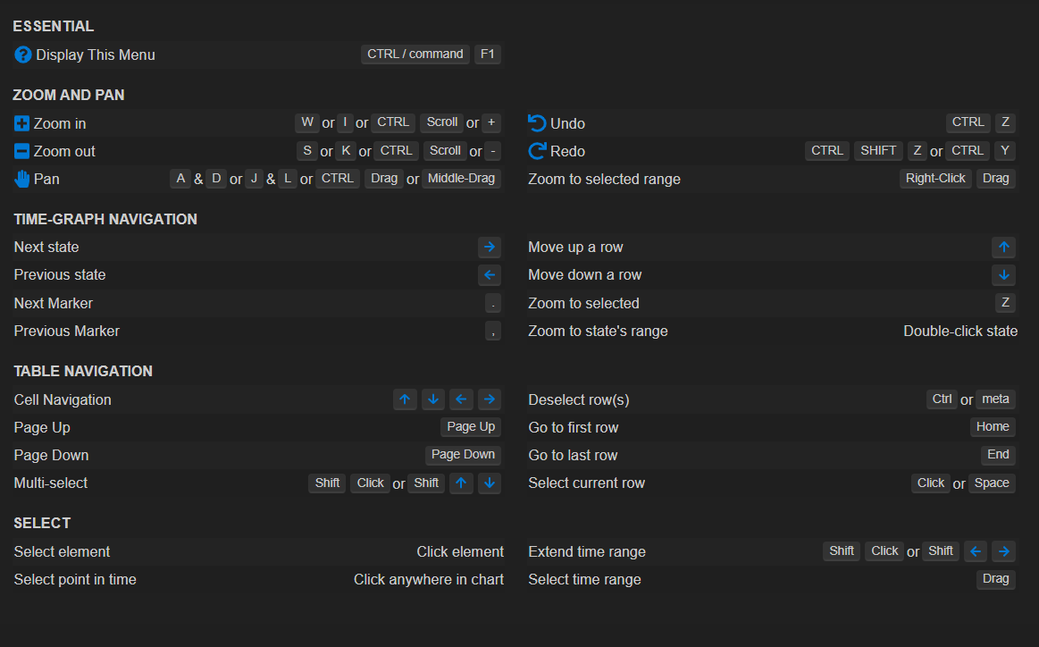
Task: Click the right arrow in Cell Navigation row
Action: coord(490,399)
